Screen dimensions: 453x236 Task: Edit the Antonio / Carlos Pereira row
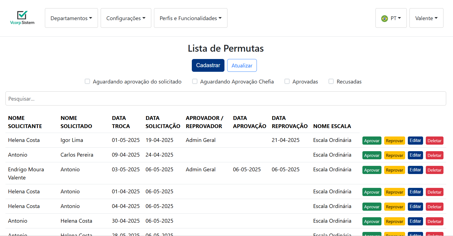click(x=415, y=155)
